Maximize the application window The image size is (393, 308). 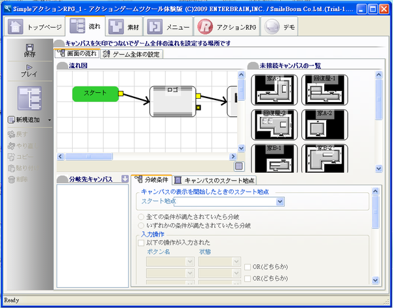coord(373,9)
